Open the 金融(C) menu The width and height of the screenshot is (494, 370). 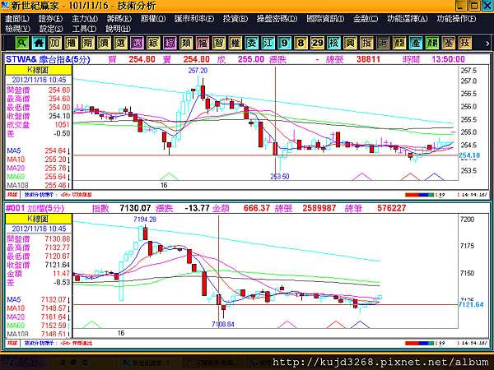(x=365, y=19)
